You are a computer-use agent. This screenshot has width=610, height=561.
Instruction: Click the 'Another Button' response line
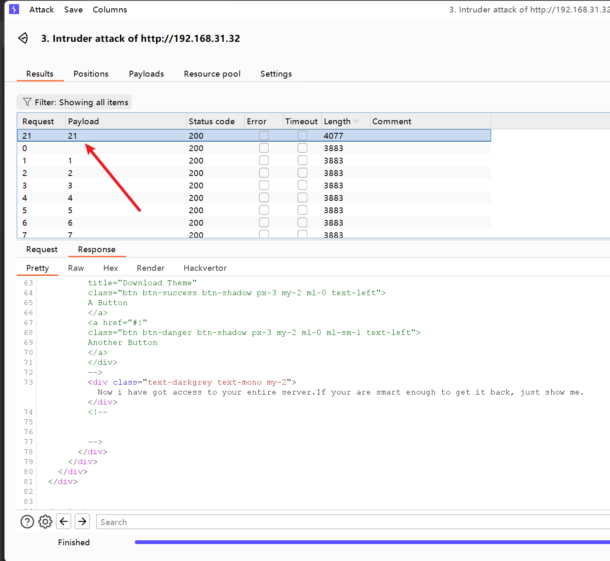(x=122, y=342)
